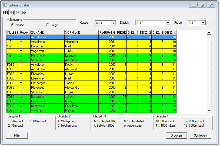Advance to next record with navigation icon
This screenshot has width=220, height=146.
pyautogui.click(x=18, y=12)
